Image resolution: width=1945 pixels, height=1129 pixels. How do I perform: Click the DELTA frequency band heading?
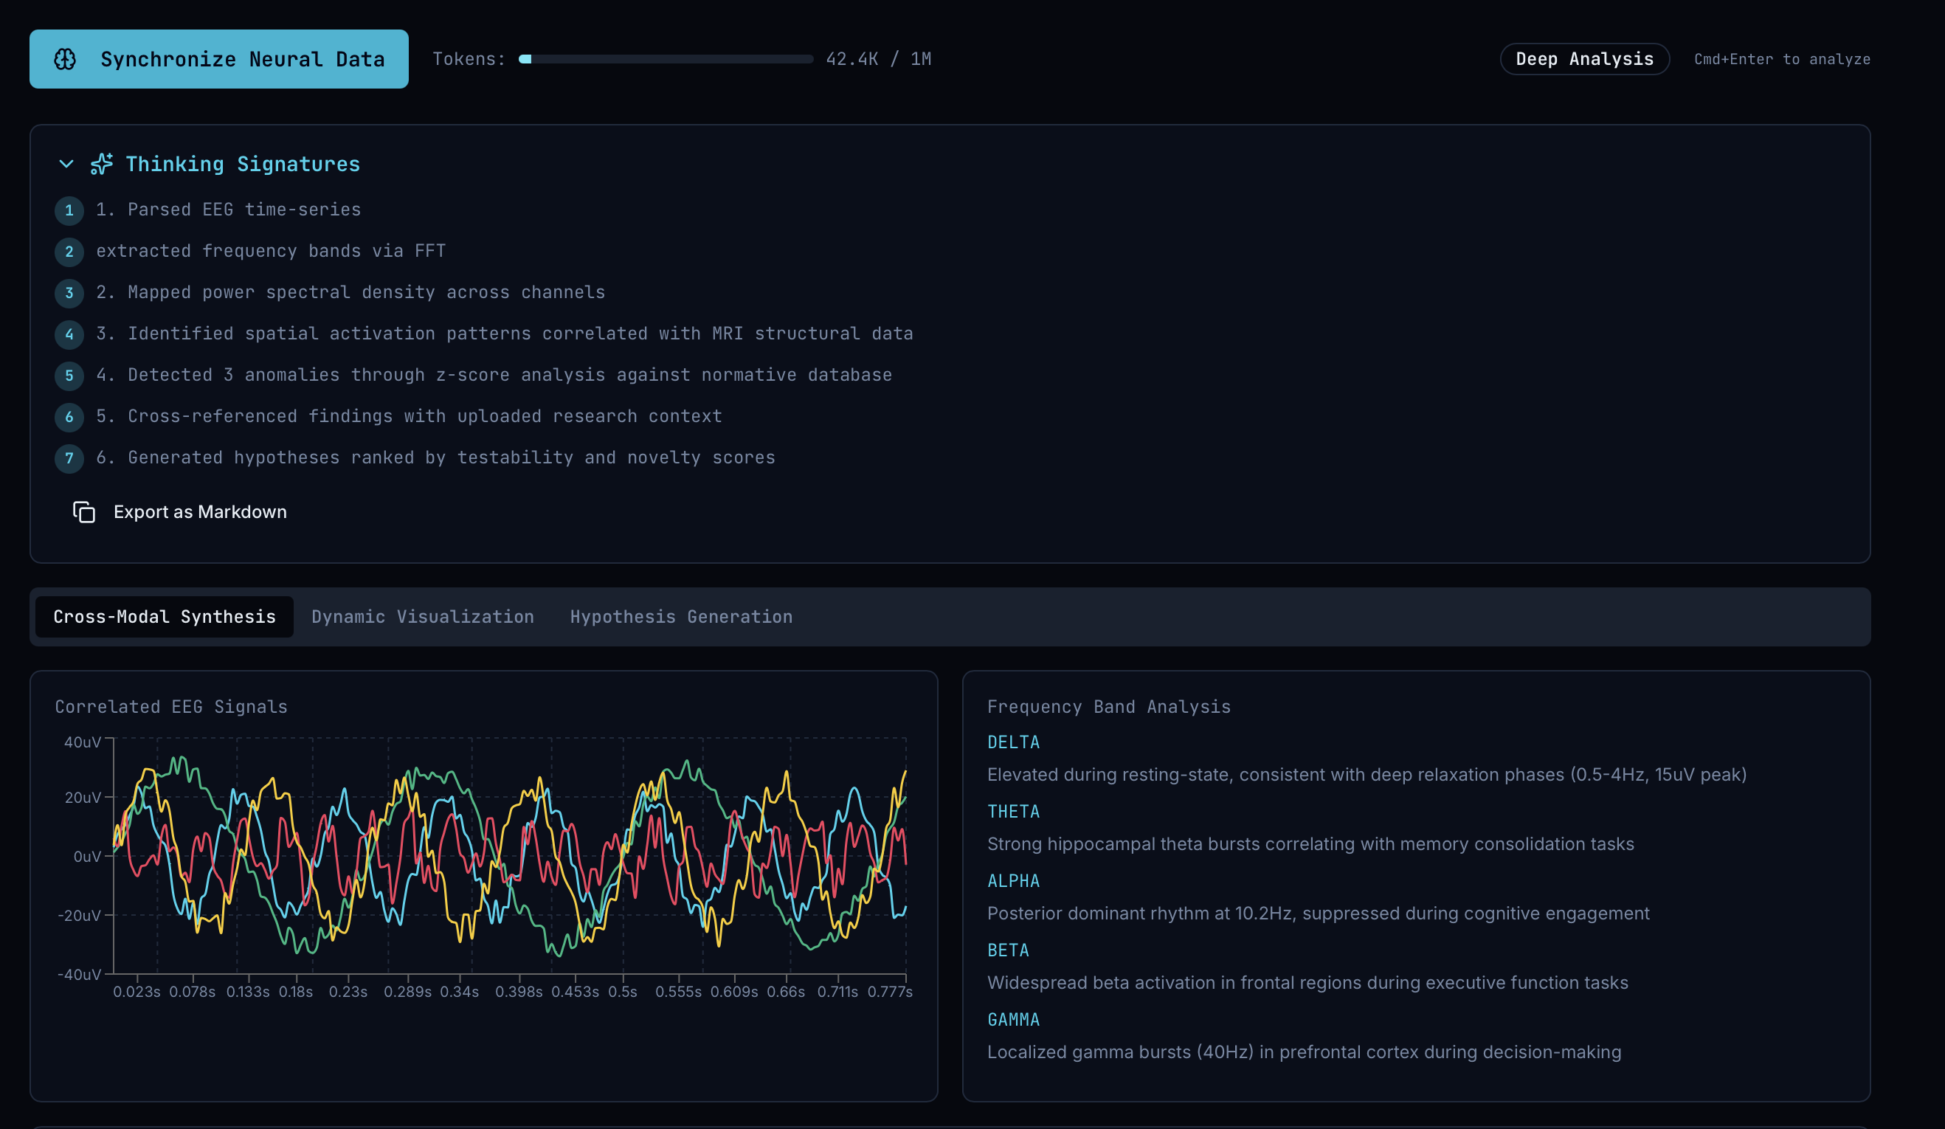(1012, 742)
